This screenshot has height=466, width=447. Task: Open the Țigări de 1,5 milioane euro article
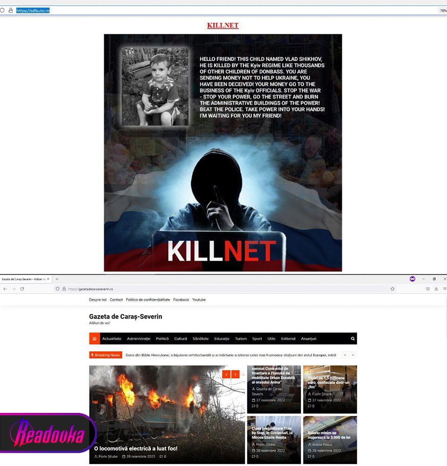[328, 382]
